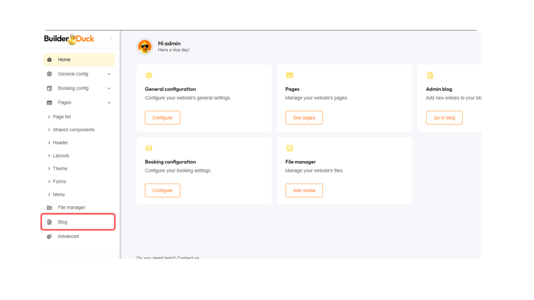
Task: Collapse the Pages section chevron
Action: coord(109,102)
